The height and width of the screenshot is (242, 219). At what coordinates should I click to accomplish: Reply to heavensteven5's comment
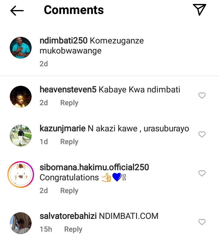point(69,103)
